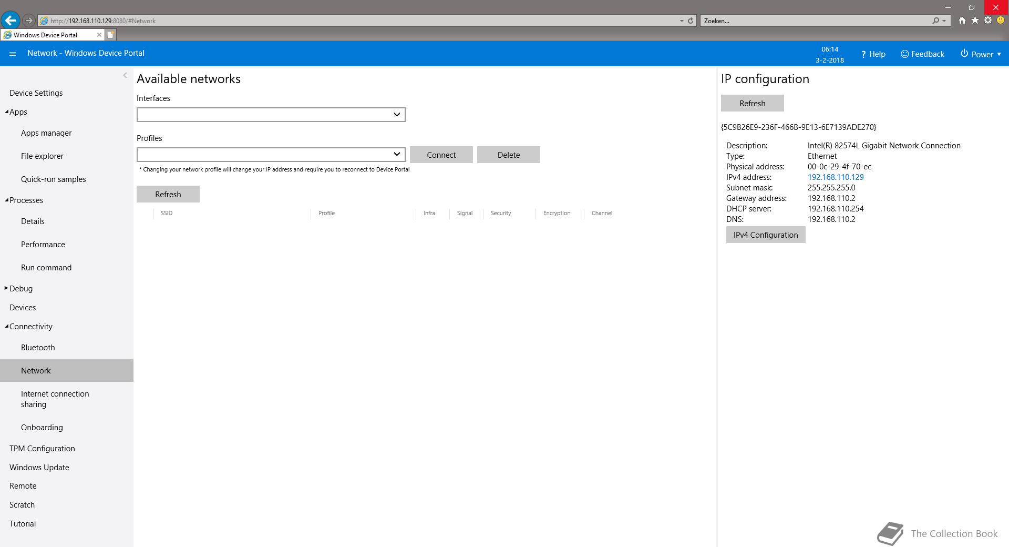The height and width of the screenshot is (547, 1009).
Task: Open Bluetooth page
Action: [x=38, y=348]
